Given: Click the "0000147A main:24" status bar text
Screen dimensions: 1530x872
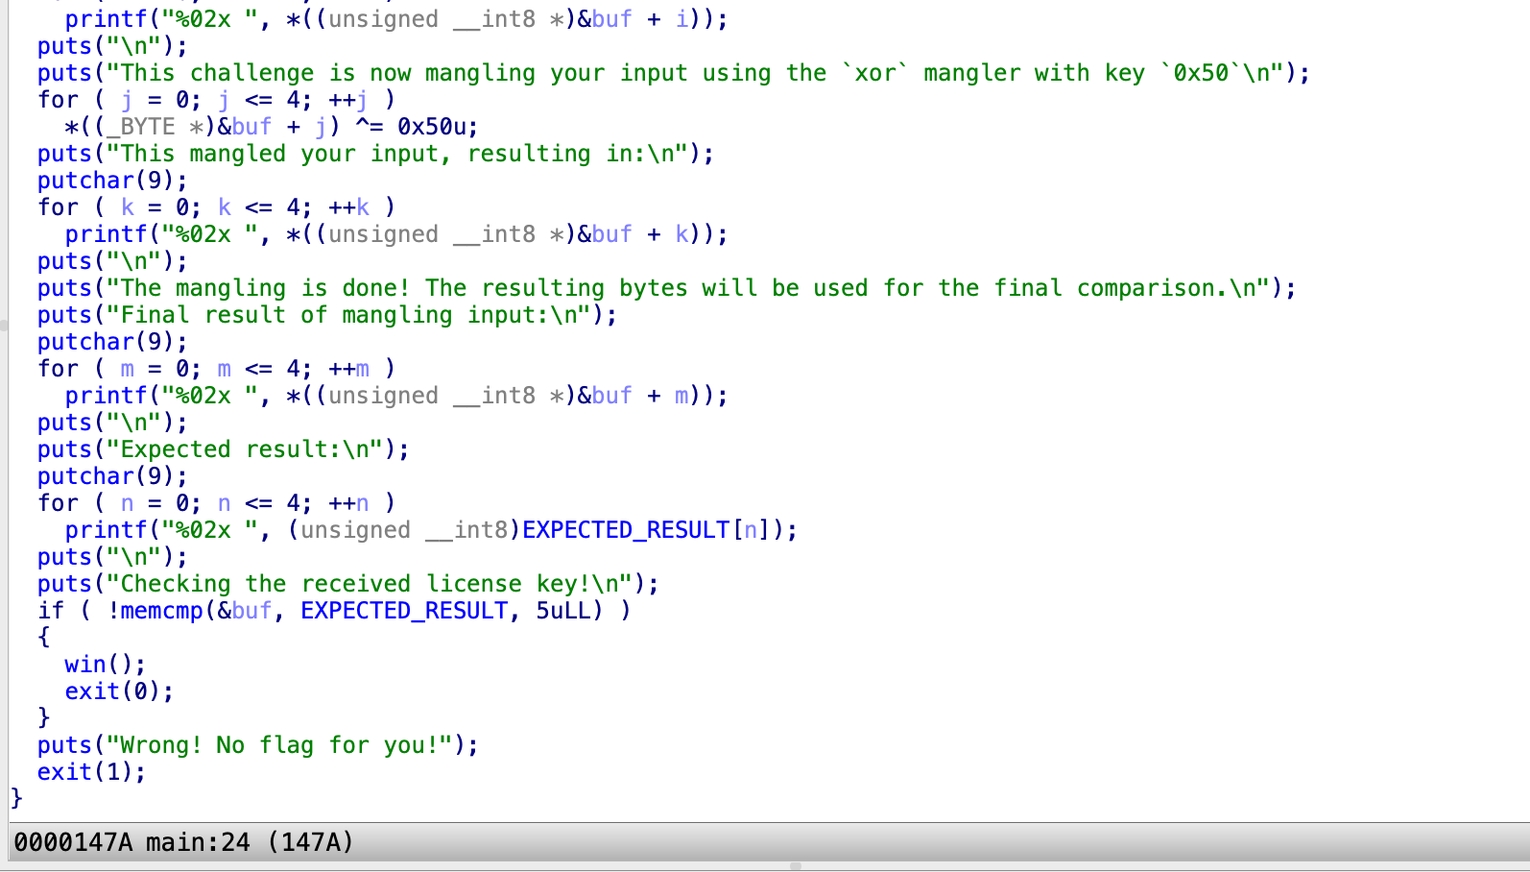Looking at the screenshot, I should (131, 842).
